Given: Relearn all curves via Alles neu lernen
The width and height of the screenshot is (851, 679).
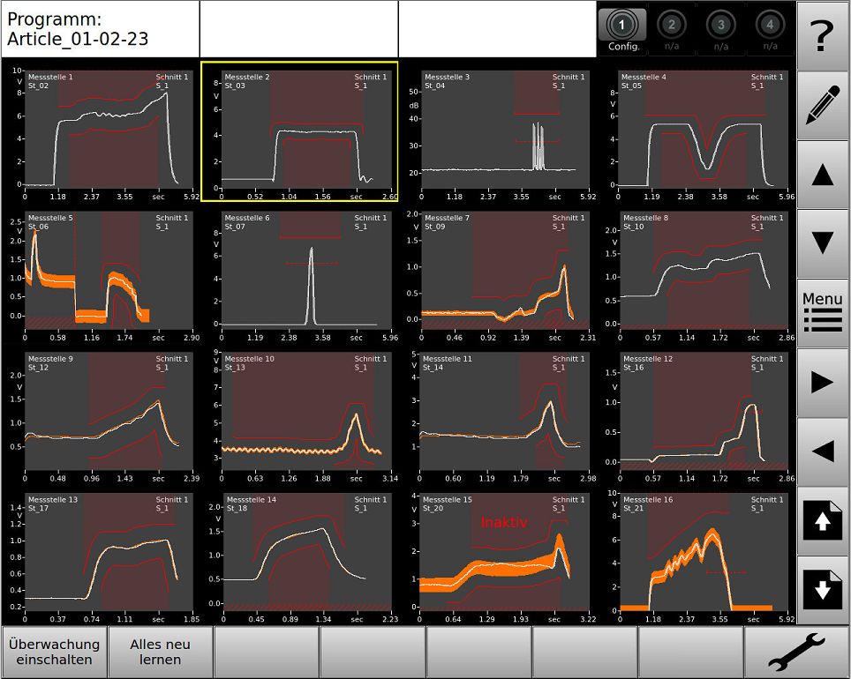Looking at the screenshot, I should click(x=159, y=651).
